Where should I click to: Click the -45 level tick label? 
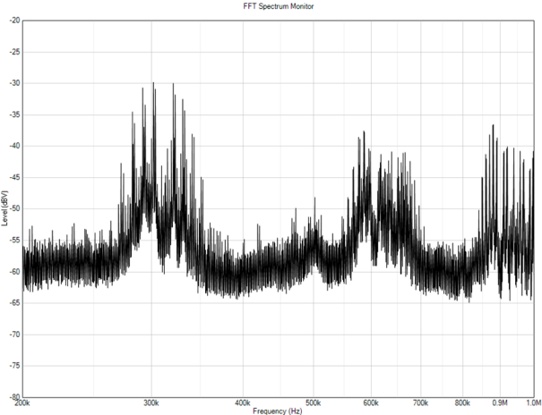(x=13, y=177)
